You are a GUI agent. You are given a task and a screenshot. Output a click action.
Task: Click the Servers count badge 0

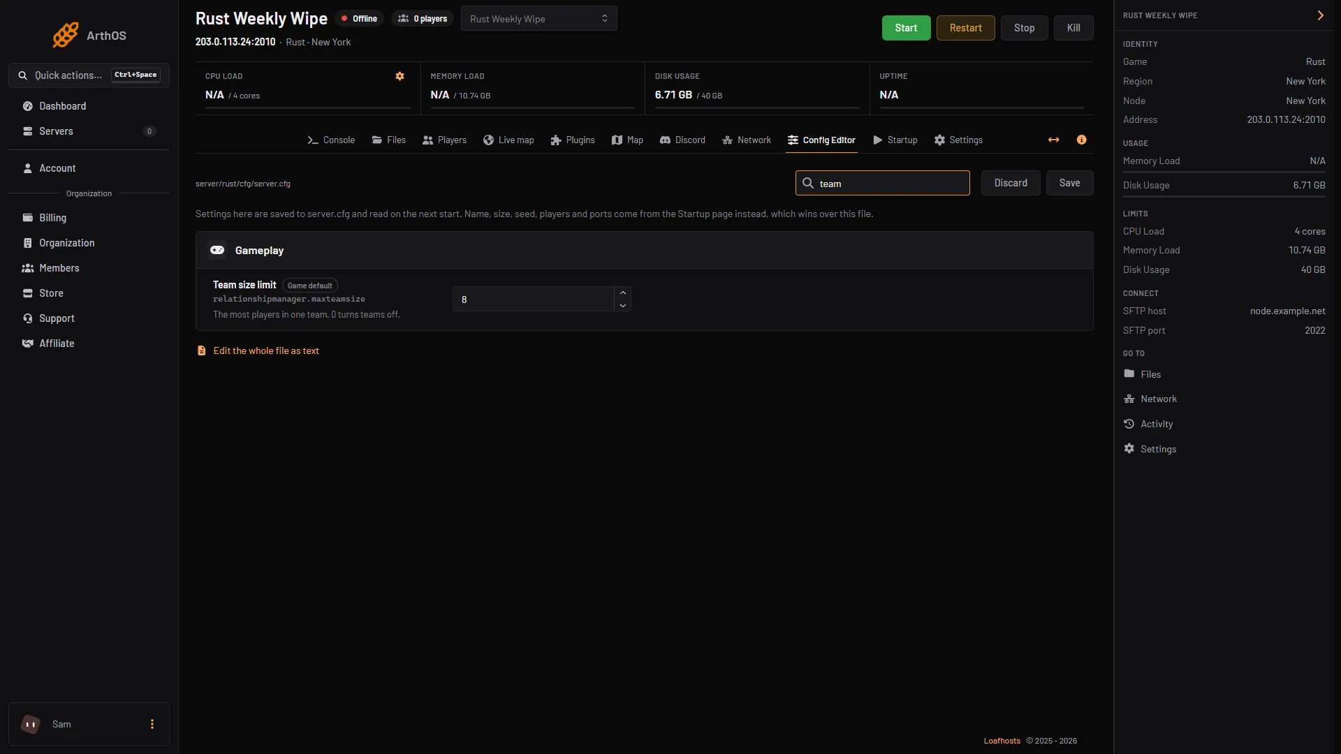(149, 131)
